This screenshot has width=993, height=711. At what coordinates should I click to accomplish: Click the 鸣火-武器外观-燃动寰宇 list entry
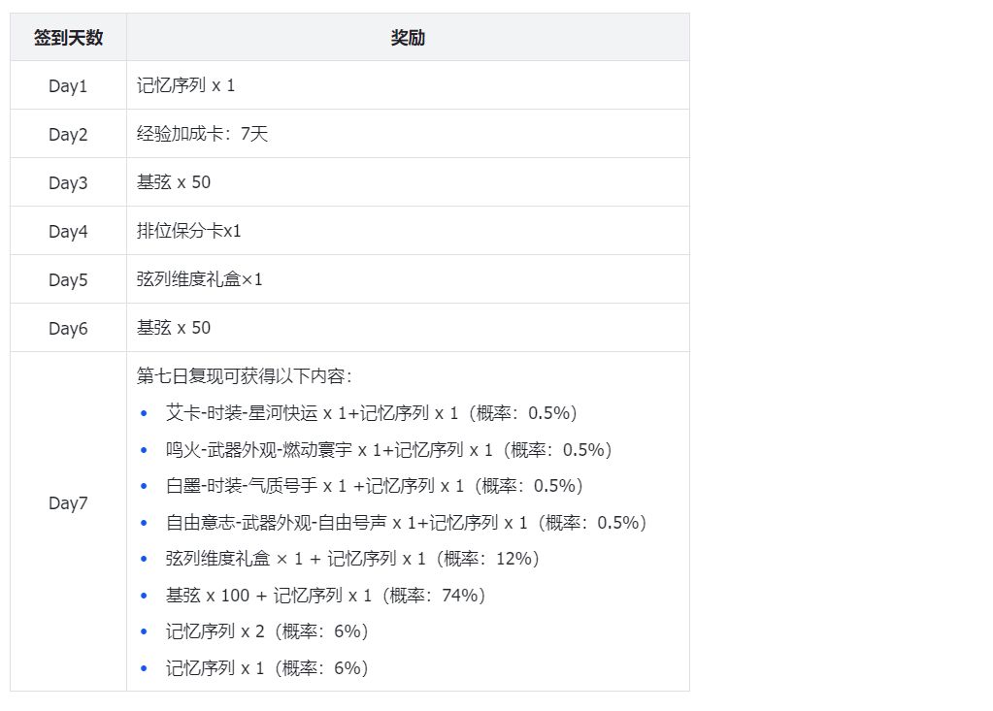click(389, 450)
